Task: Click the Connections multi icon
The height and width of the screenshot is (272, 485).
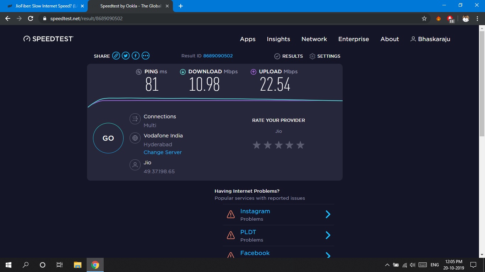Action: [135, 119]
